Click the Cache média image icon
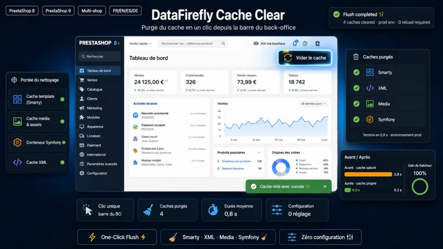Image resolution: width=443 pixels, height=249 pixels. (17, 121)
